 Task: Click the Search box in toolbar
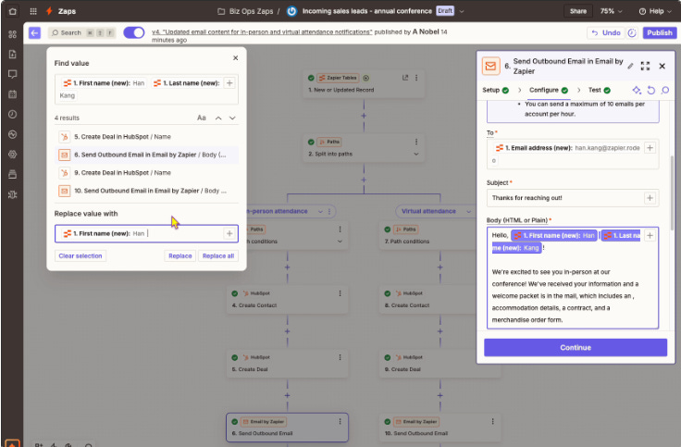point(82,32)
